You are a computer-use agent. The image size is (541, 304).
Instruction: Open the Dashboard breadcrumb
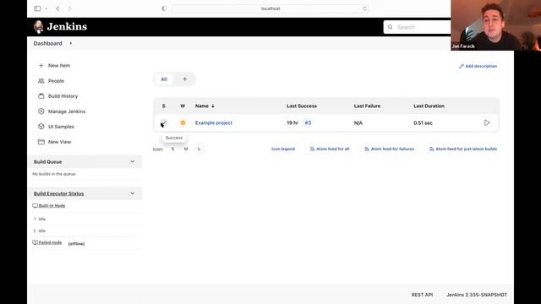point(47,43)
